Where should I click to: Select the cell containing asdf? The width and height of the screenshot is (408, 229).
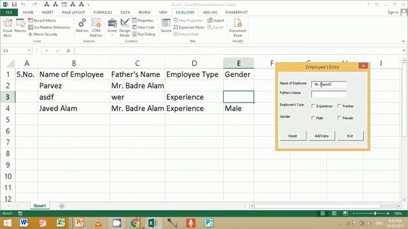pyautogui.click(x=74, y=97)
